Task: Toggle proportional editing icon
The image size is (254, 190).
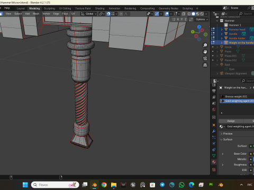Action: pos(121,14)
